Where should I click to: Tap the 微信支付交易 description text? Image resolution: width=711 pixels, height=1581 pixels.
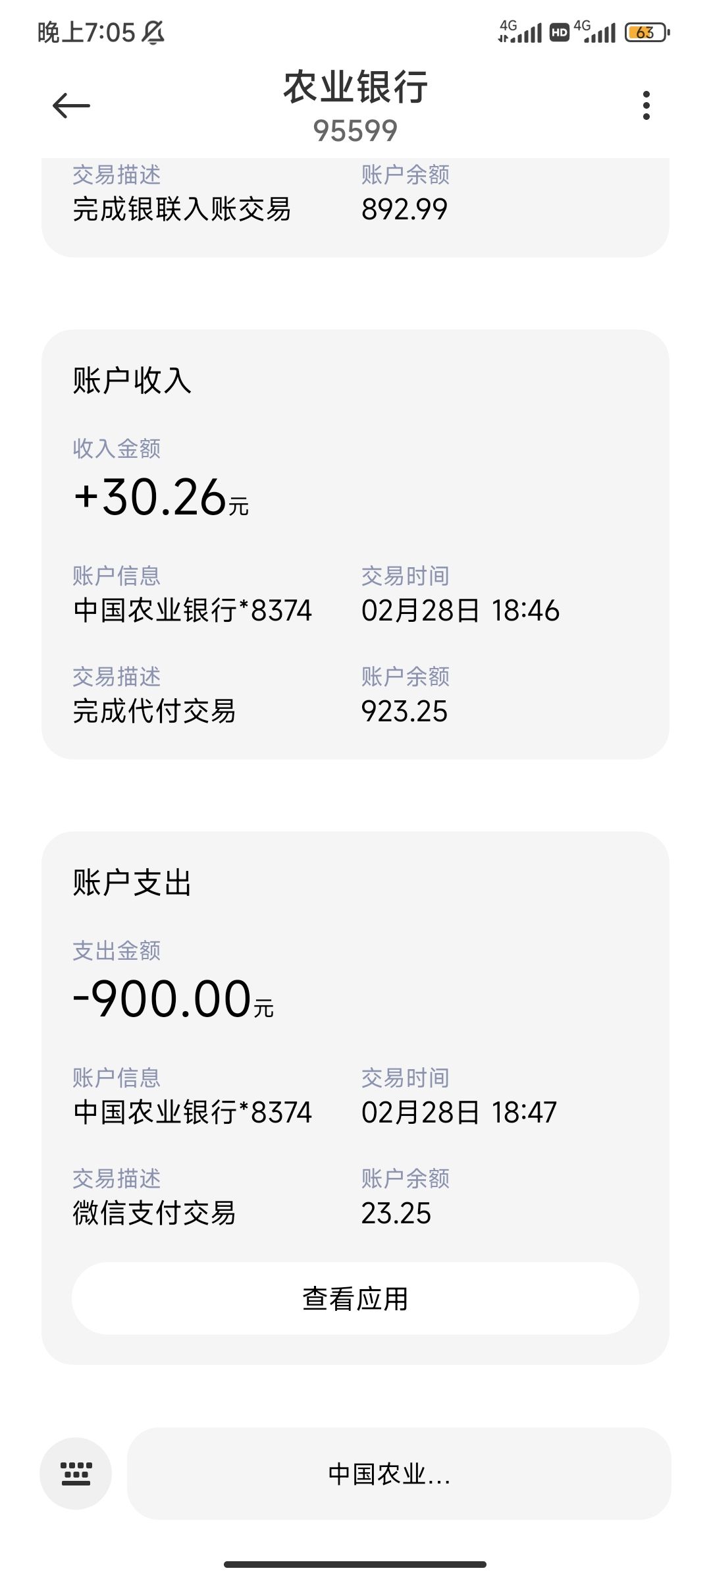(x=154, y=1213)
